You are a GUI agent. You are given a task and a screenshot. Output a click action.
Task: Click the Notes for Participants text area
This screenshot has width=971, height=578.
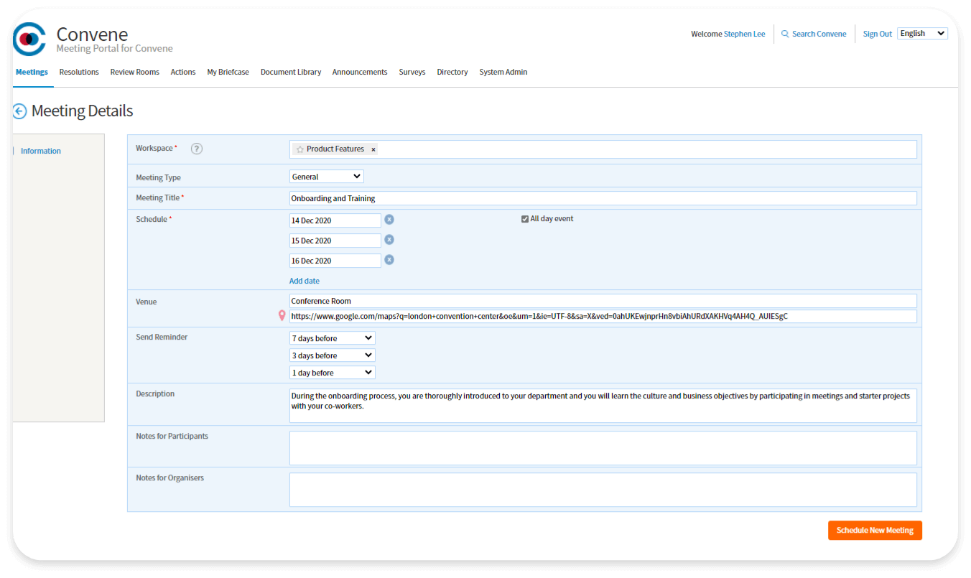pos(603,448)
